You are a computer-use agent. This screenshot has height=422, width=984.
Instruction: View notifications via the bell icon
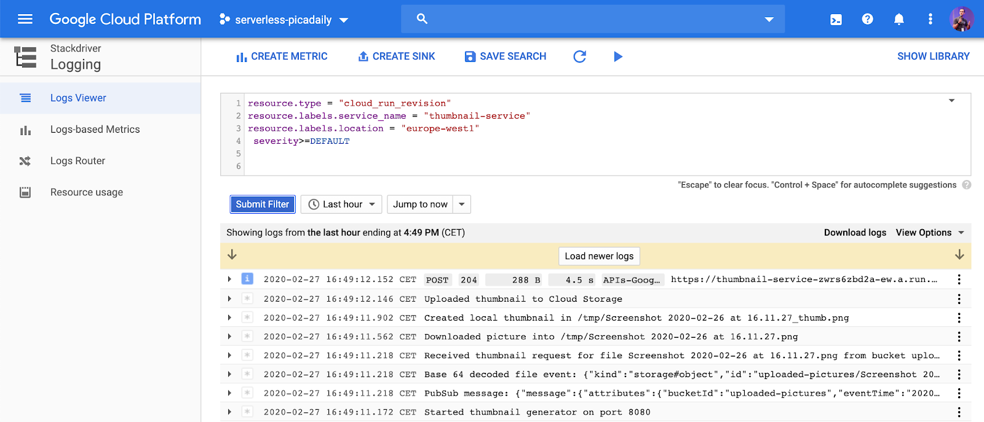coord(899,20)
